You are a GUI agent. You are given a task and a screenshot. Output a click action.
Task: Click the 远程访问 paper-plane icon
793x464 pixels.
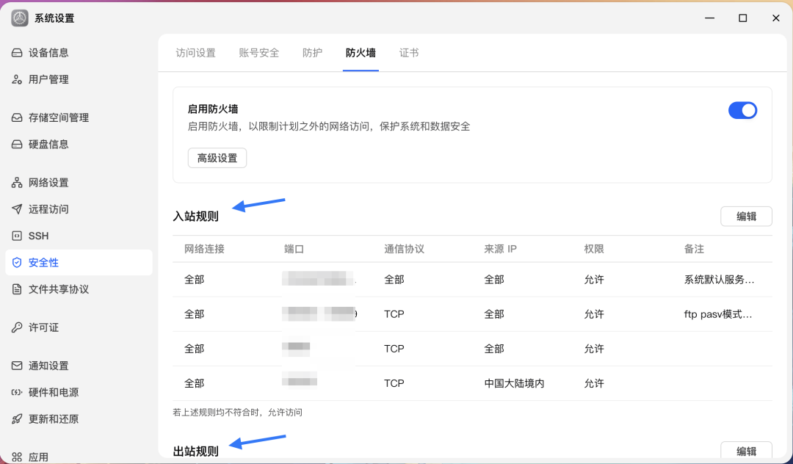tap(17, 209)
